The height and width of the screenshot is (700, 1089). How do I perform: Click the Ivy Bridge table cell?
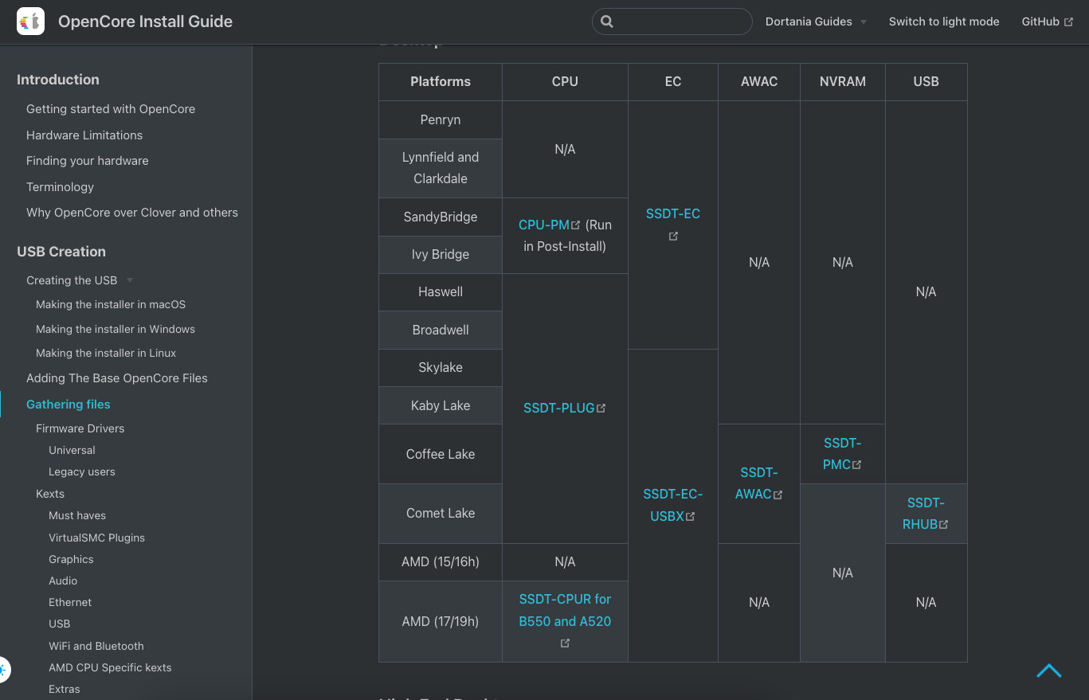click(x=441, y=255)
